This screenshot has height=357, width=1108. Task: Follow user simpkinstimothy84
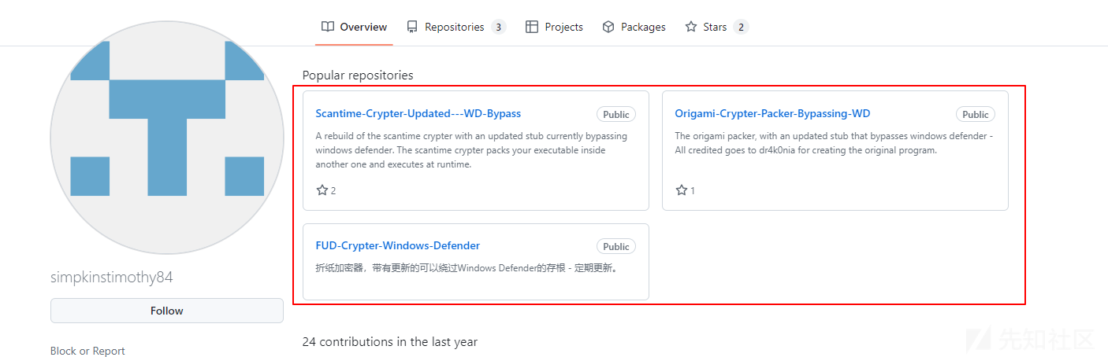pos(167,311)
